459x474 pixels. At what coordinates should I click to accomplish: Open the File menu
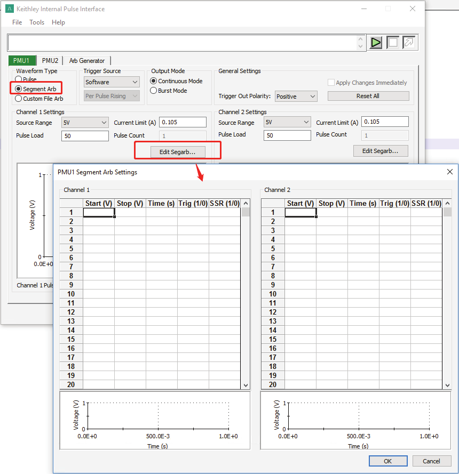[x=17, y=22]
